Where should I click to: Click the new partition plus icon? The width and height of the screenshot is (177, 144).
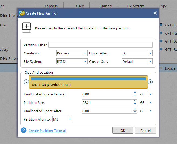pyautogui.click(x=26, y=28)
